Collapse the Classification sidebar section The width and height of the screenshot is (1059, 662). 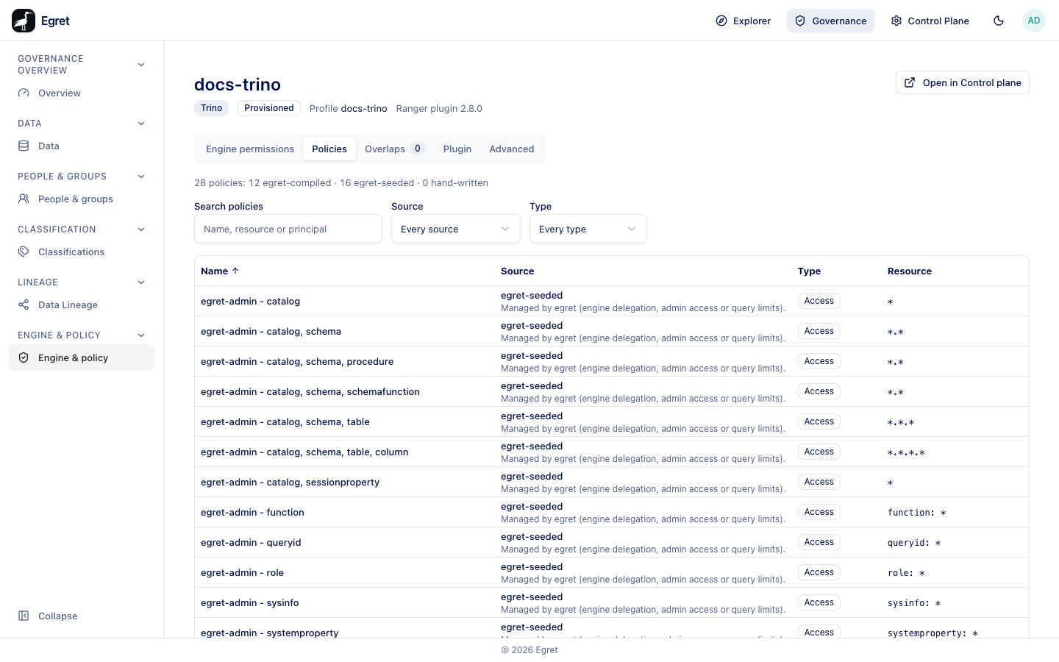(x=141, y=229)
